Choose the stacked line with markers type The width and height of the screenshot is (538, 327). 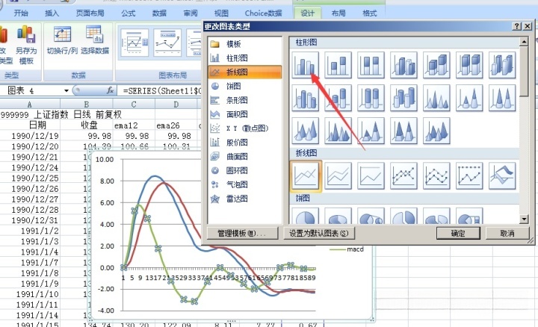coord(436,176)
